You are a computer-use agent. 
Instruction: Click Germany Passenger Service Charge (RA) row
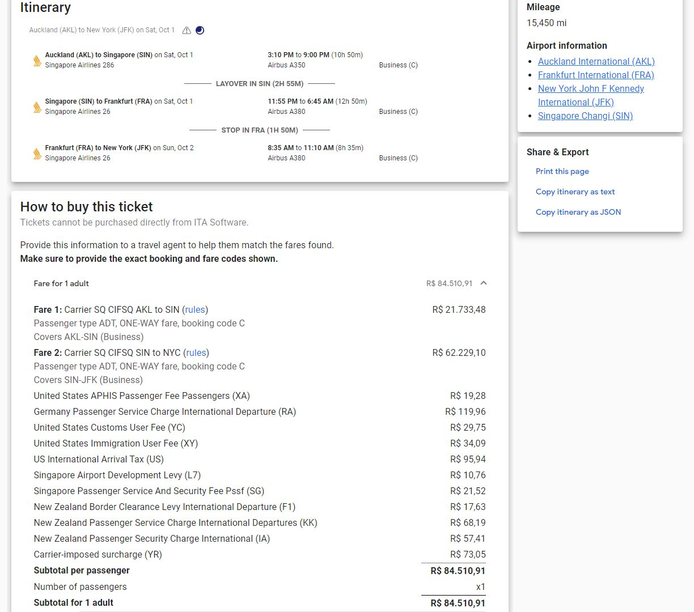tap(260, 411)
